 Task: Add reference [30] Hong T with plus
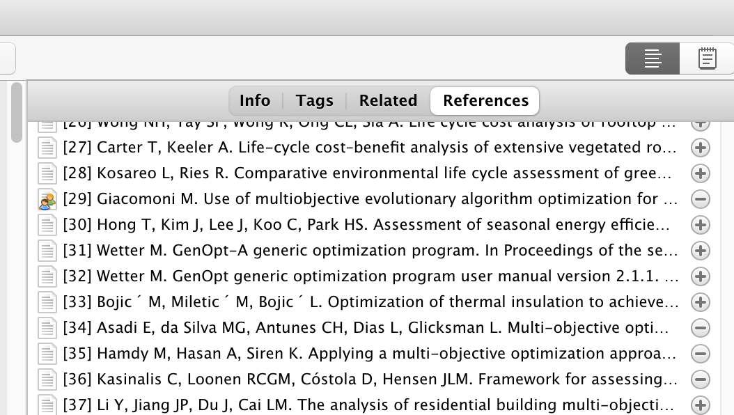(701, 225)
